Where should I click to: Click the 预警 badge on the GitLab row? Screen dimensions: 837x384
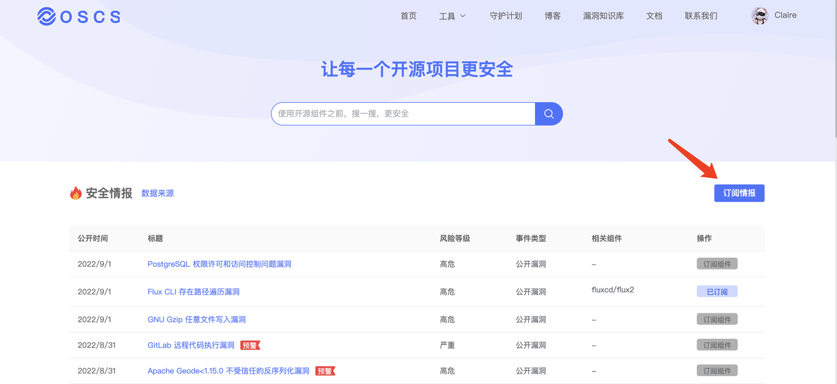click(x=250, y=345)
